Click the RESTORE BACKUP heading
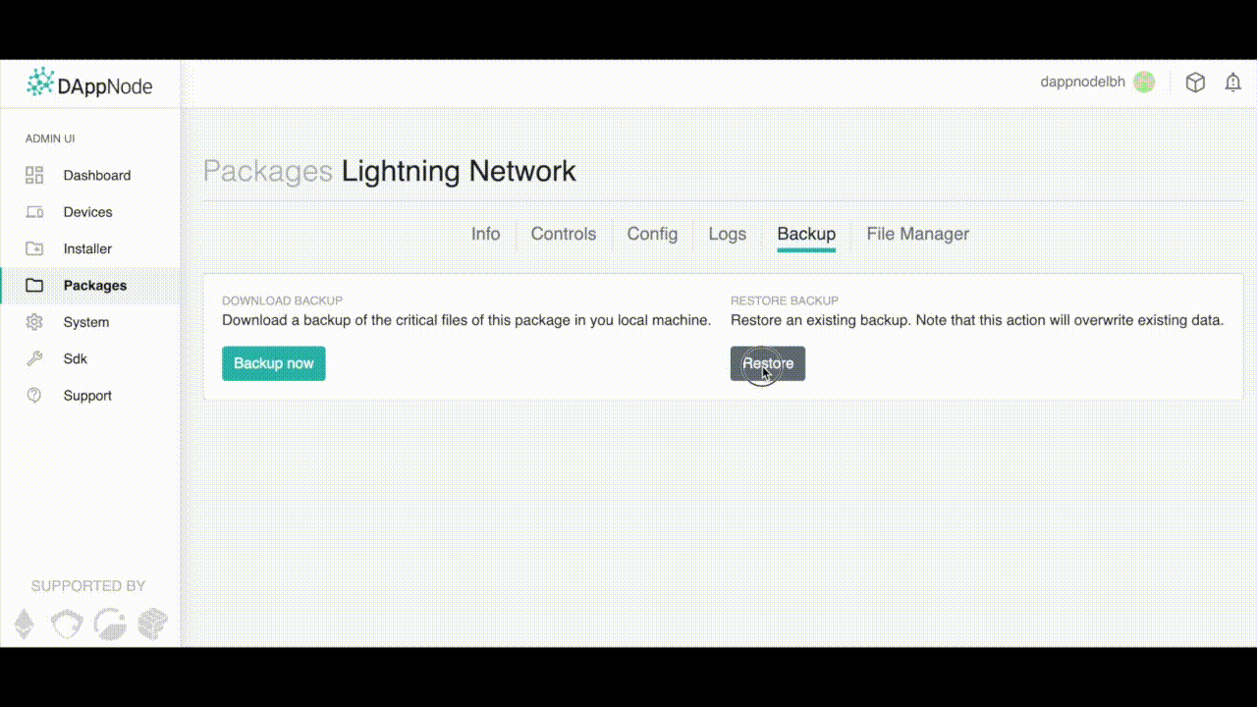1257x707 pixels. [785, 300]
